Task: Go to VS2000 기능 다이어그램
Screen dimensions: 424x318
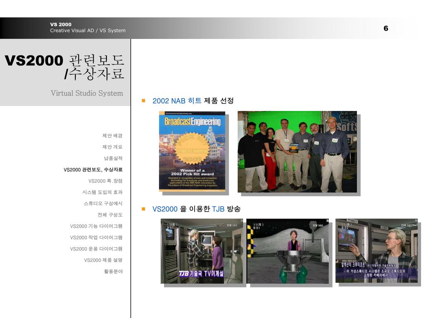Action: click(x=96, y=226)
